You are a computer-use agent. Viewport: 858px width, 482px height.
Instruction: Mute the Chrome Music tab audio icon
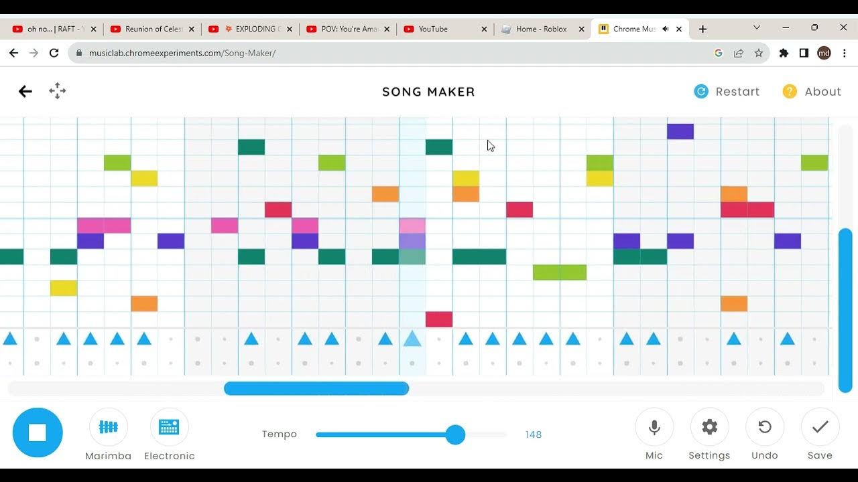[x=666, y=29]
